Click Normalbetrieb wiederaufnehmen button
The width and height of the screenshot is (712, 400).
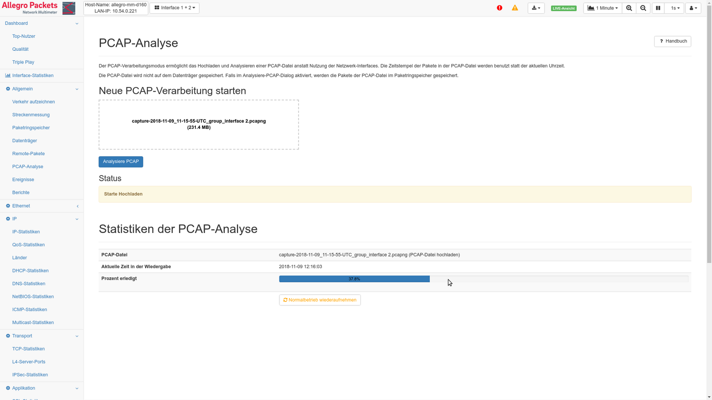pyautogui.click(x=320, y=300)
